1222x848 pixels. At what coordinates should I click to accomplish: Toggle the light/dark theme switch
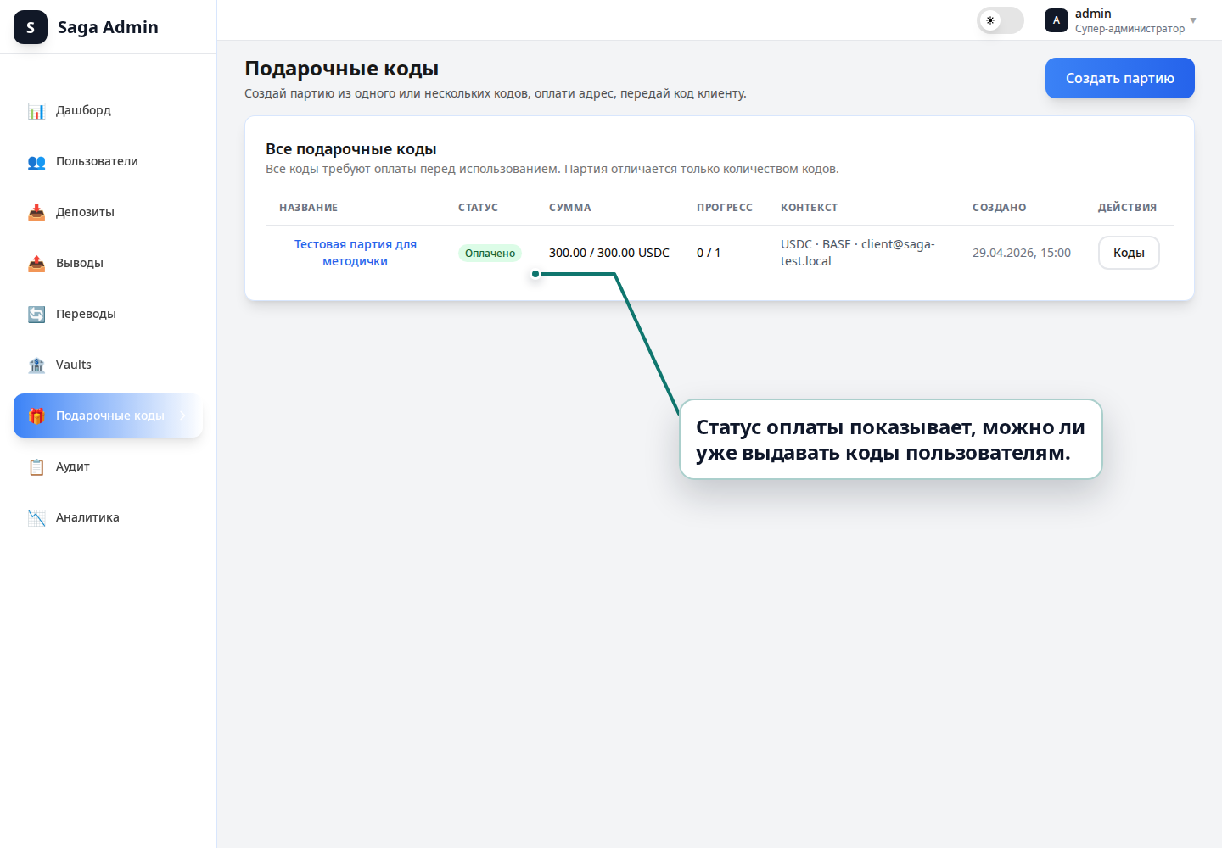pyautogui.click(x=1000, y=20)
